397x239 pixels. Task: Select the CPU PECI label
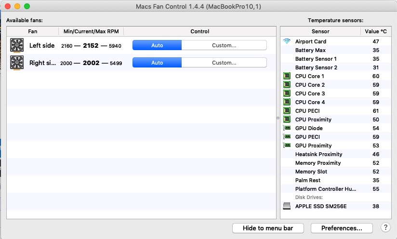point(307,111)
